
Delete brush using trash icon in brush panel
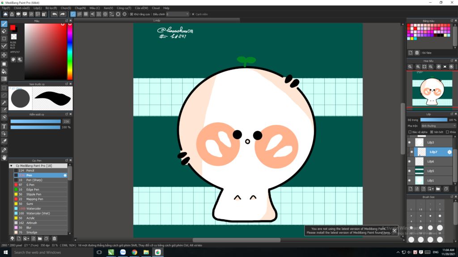[x=54, y=239]
